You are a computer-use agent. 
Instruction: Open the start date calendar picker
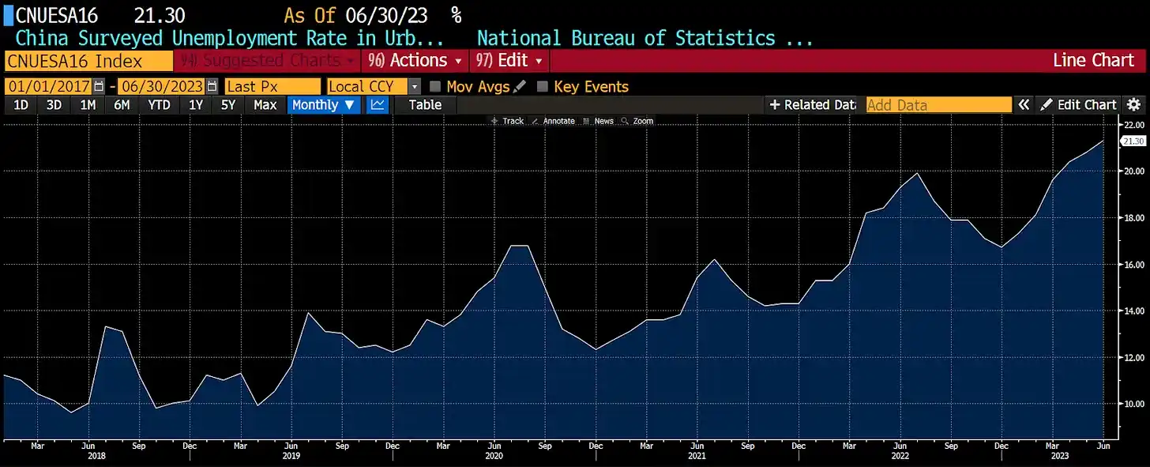point(99,87)
